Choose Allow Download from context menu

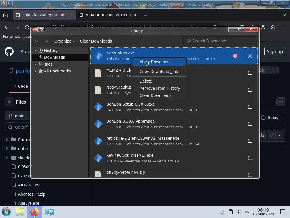click(x=159, y=62)
